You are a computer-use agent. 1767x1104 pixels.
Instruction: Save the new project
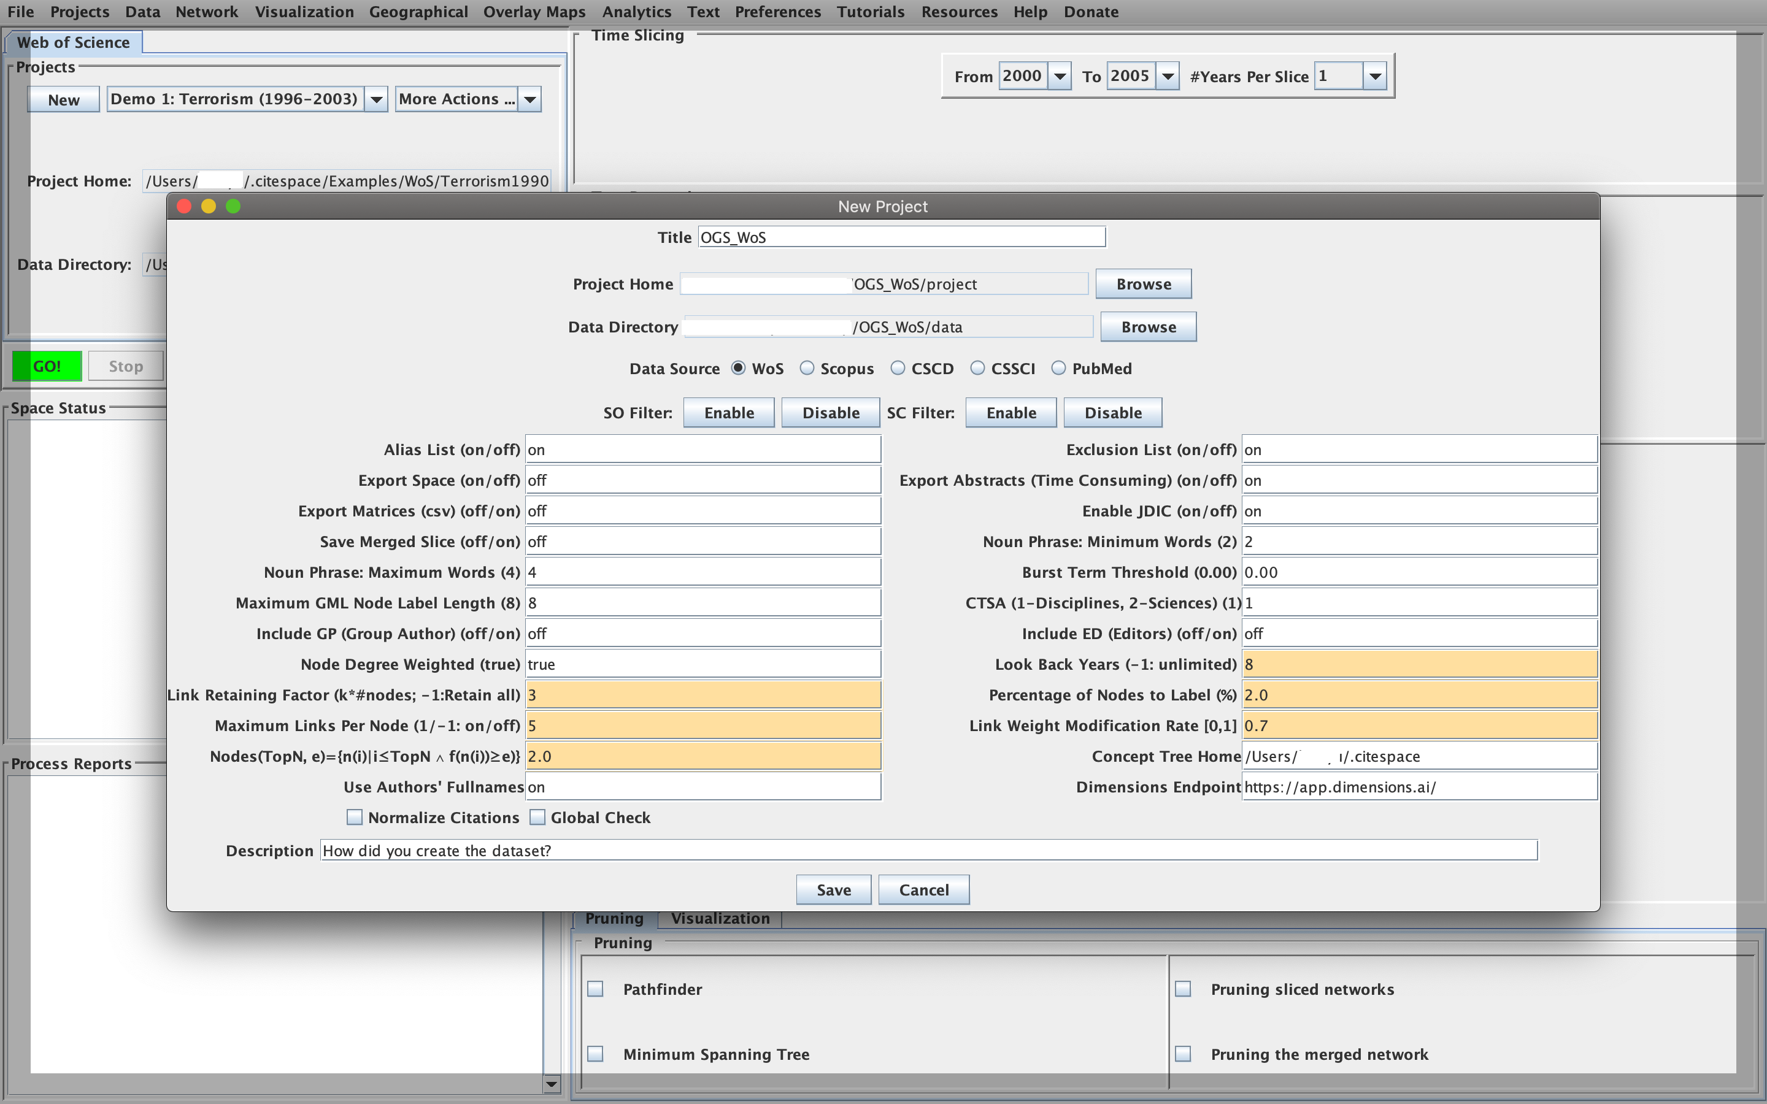pyautogui.click(x=833, y=889)
